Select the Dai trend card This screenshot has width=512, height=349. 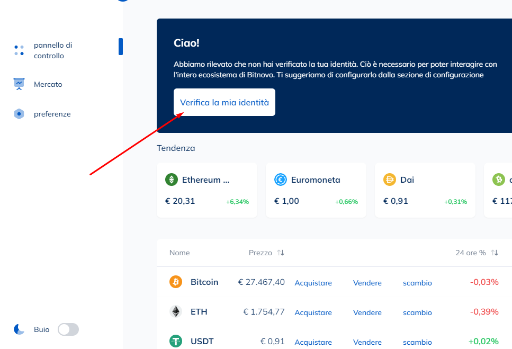pos(425,190)
